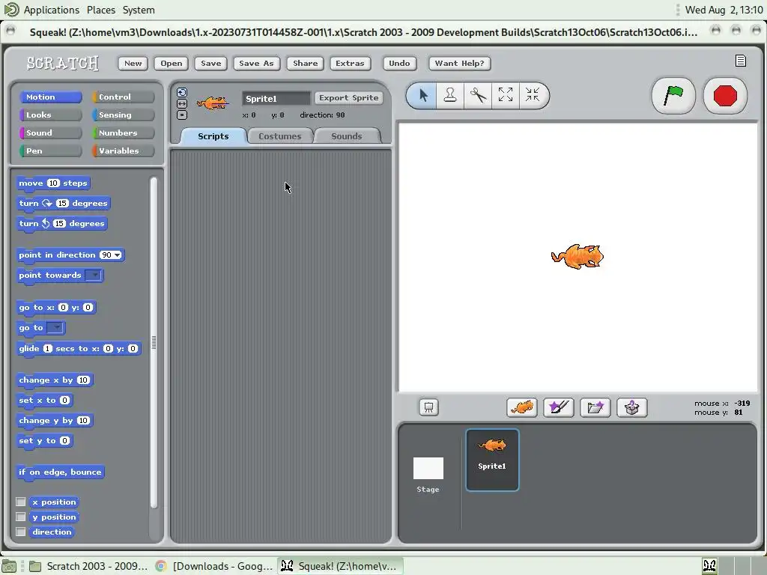This screenshot has height=575, width=767.
Task: Check the y position reporter checkbox
Action: [x=20, y=517]
